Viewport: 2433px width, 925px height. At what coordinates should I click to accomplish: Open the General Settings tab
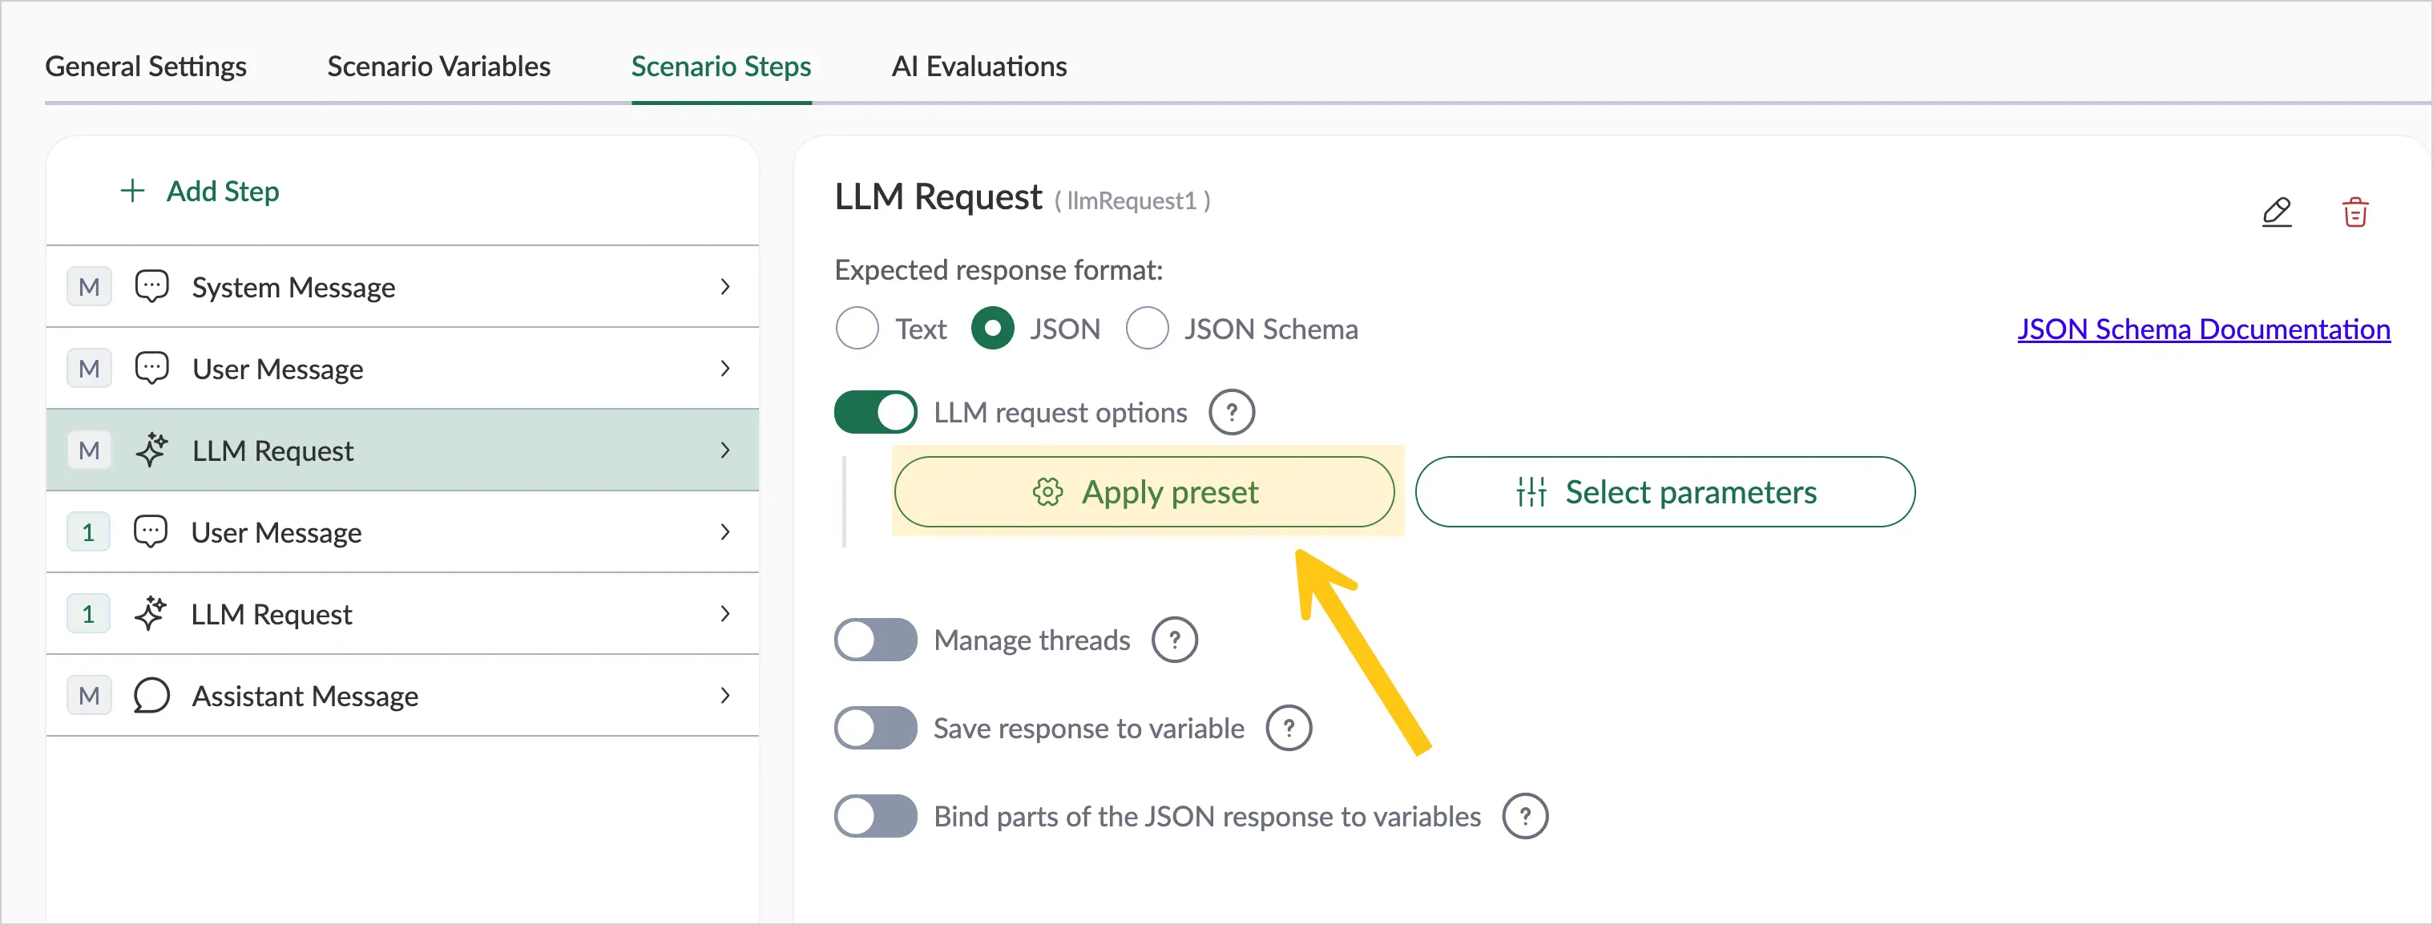tap(146, 67)
